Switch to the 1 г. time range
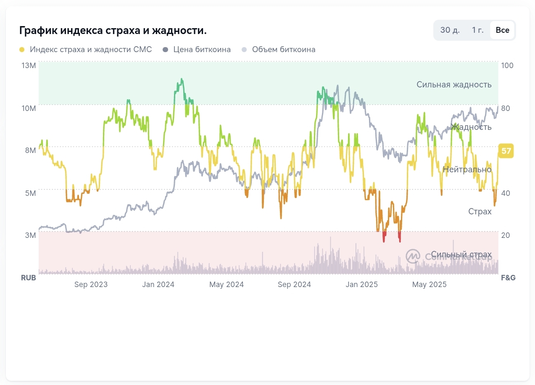Viewport: 535px width, 385px height. (477, 30)
